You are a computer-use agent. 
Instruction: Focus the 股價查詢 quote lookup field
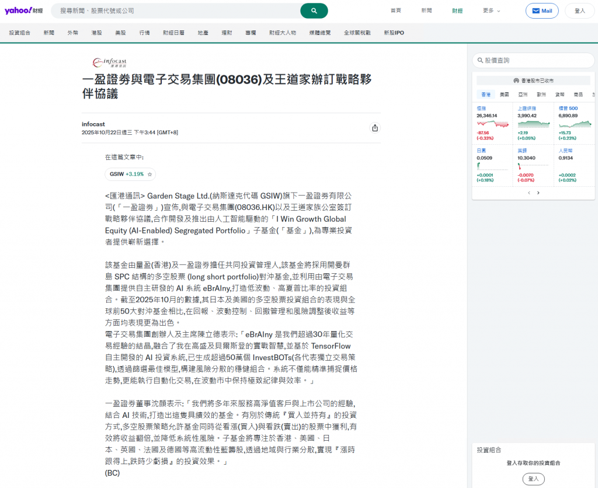pyautogui.click(x=534, y=60)
